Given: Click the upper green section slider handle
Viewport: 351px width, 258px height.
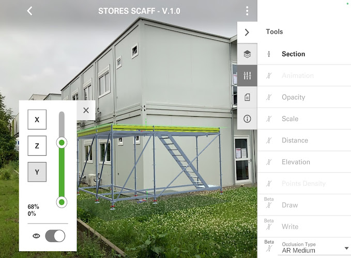Looking at the screenshot, I should [62, 143].
